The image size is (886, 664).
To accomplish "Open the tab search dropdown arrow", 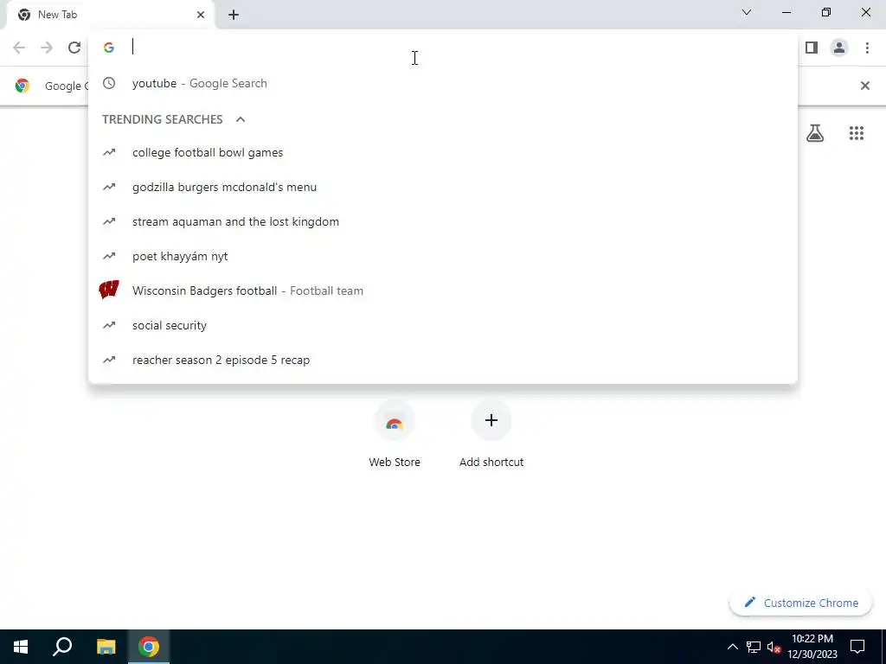I will (747, 12).
